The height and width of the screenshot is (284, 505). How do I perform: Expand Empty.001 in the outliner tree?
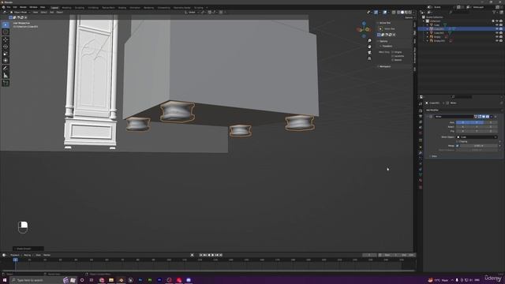pyautogui.click(x=428, y=41)
